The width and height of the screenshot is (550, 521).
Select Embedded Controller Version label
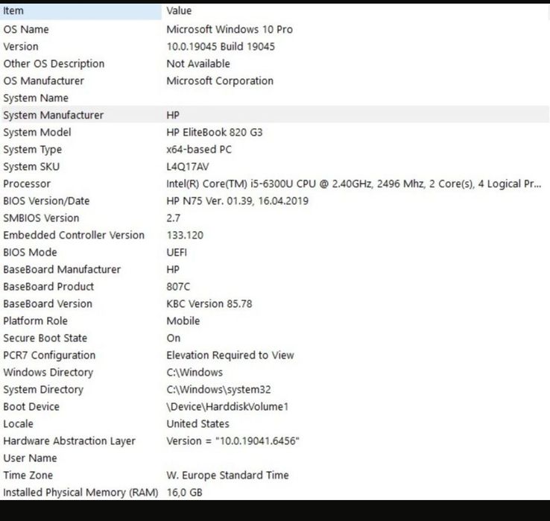click(x=74, y=236)
